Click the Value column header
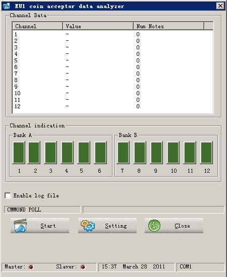 pyautogui.click(x=98, y=26)
